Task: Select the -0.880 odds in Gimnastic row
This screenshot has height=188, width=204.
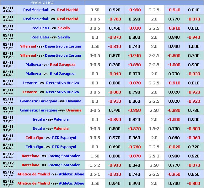Action: click(x=174, y=110)
